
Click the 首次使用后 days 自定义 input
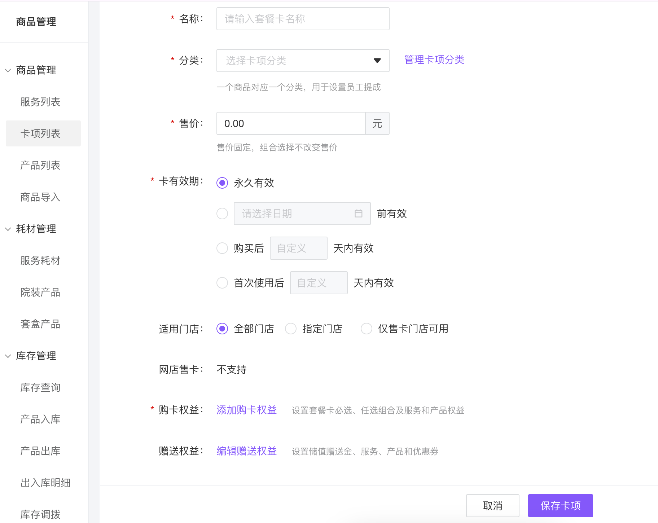point(319,283)
